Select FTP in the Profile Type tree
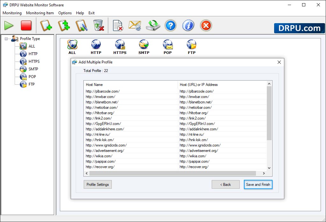Viewport: 326px width, 222px height. tap(32, 84)
